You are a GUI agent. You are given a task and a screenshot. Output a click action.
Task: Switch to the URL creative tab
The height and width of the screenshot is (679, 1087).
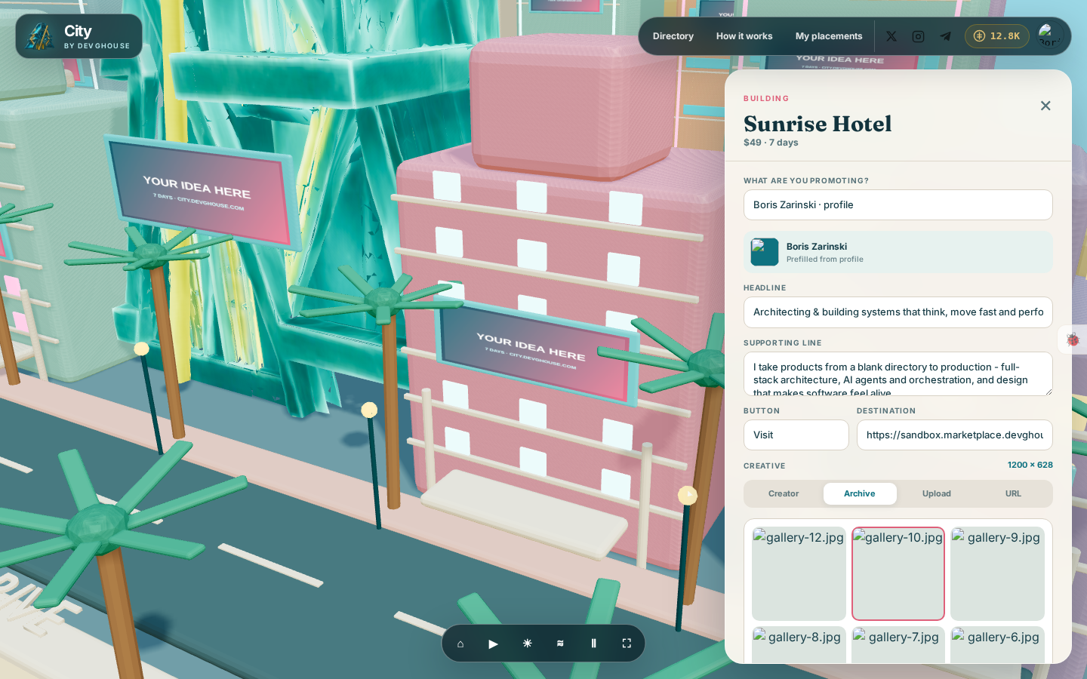[1013, 493]
